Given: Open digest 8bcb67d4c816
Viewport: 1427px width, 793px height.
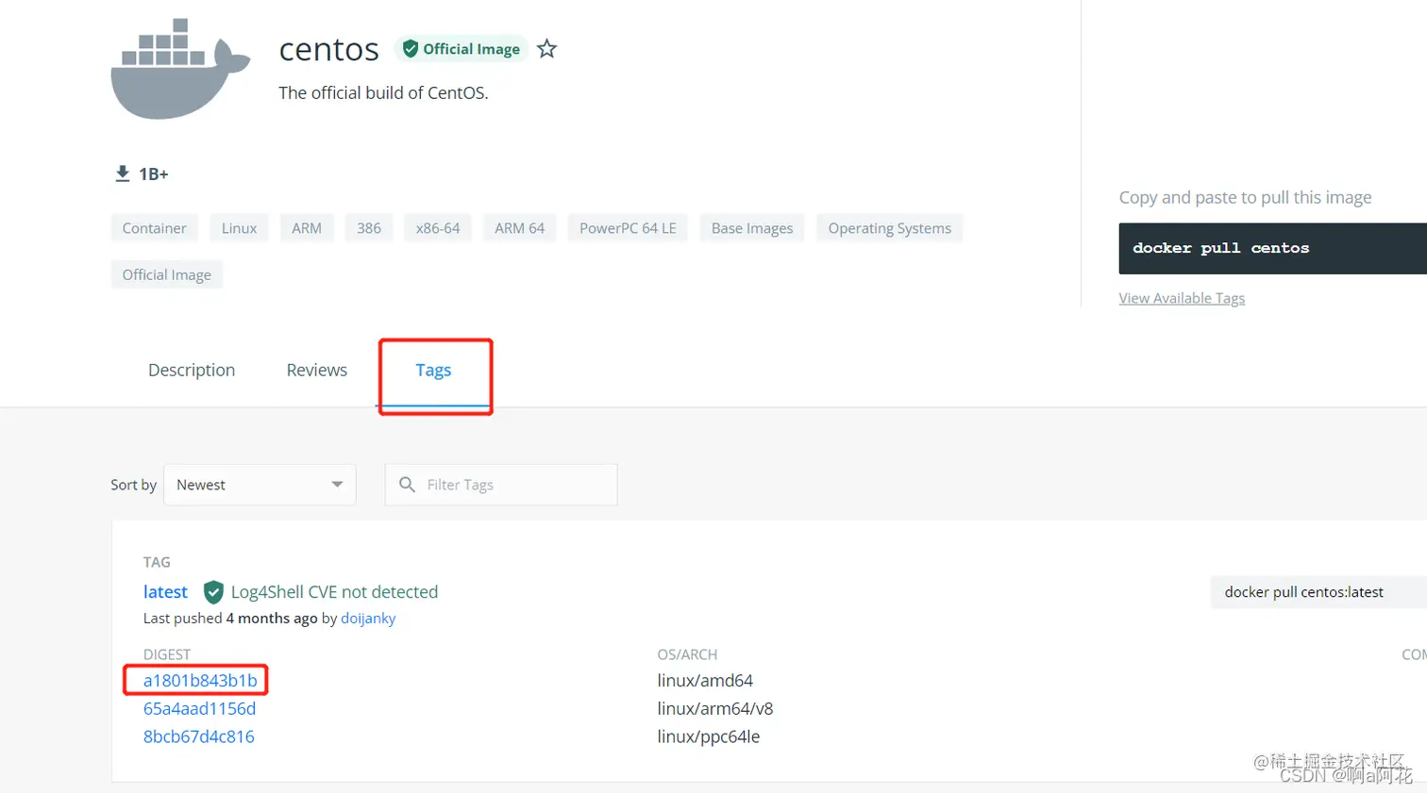Looking at the screenshot, I should tap(198, 736).
